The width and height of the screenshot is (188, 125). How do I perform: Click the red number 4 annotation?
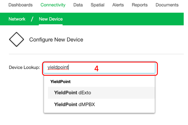[96, 69]
